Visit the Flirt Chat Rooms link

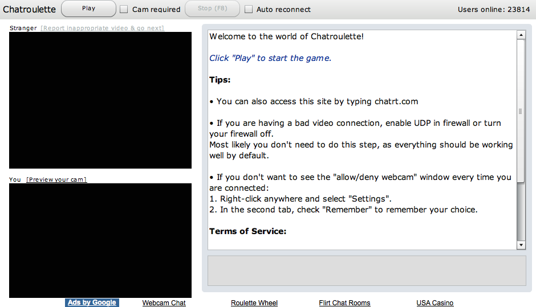tap(344, 303)
